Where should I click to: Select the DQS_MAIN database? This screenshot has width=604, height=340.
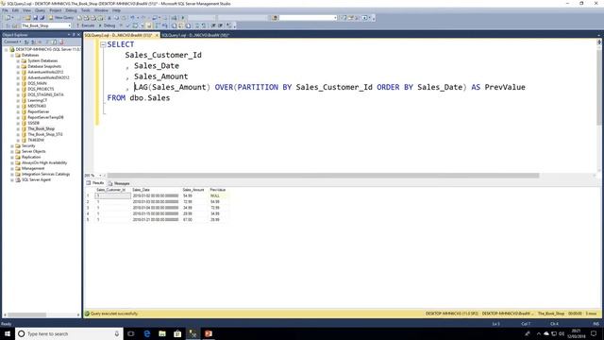point(37,83)
